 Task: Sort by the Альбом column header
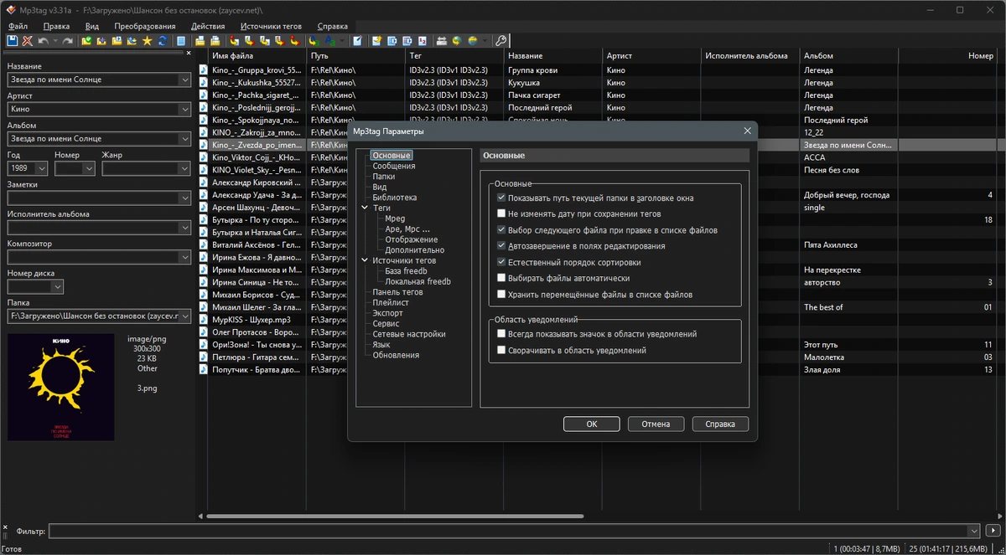(848, 56)
